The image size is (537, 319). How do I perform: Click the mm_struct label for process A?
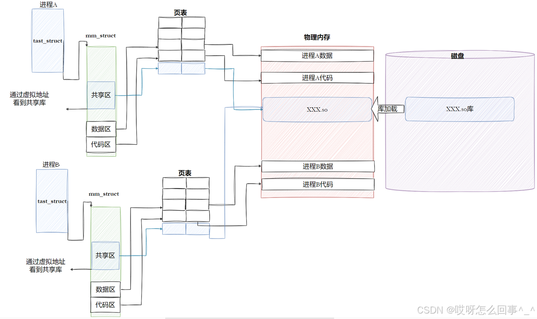tap(101, 36)
